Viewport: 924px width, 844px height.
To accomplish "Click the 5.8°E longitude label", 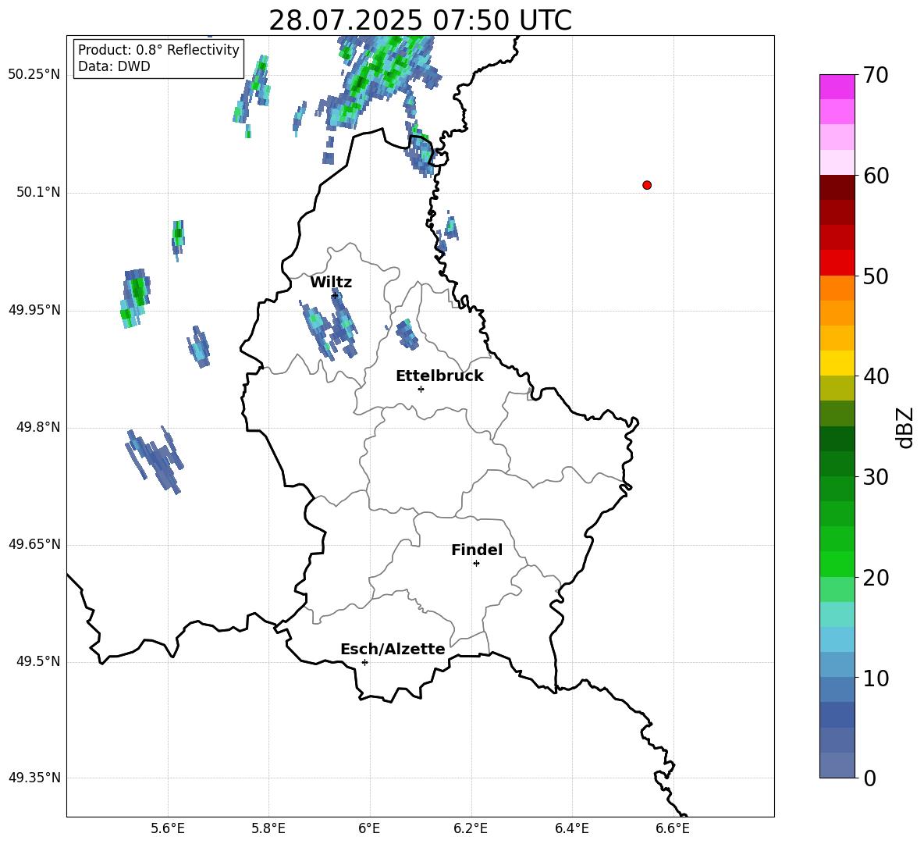I will click(x=268, y=828).
